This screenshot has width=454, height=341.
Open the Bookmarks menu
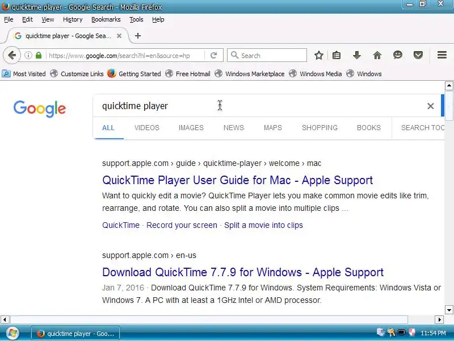[x=106, y=19]
